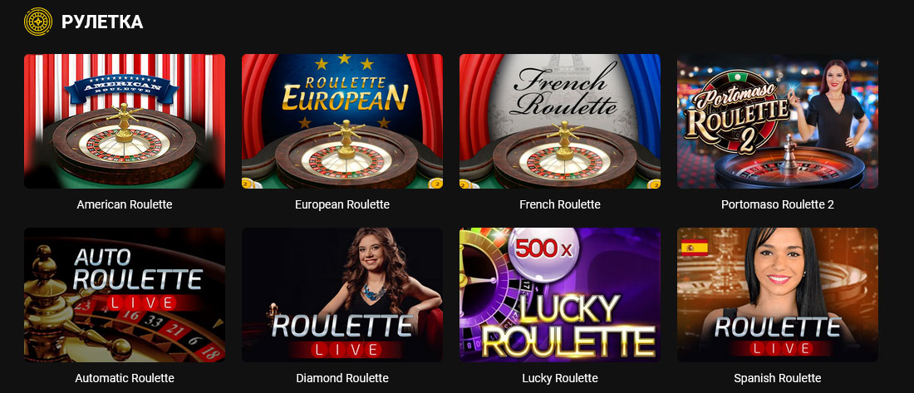Click the Spanish Roulette label
Viewport: 914px width, 393px height.
[778, 378]
